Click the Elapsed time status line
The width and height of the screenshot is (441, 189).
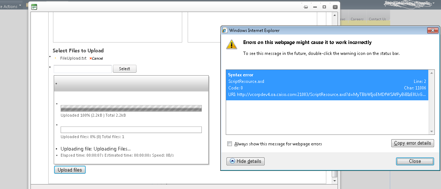tap(117, 155)
